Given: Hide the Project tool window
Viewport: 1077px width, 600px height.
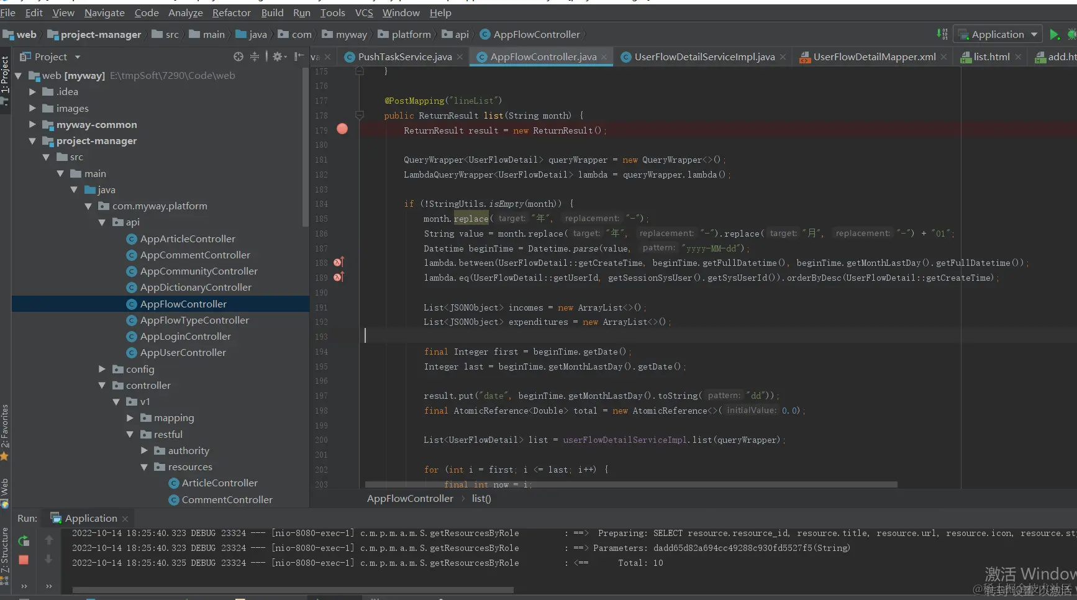Looking at the screenshot, I should point(299,57).
